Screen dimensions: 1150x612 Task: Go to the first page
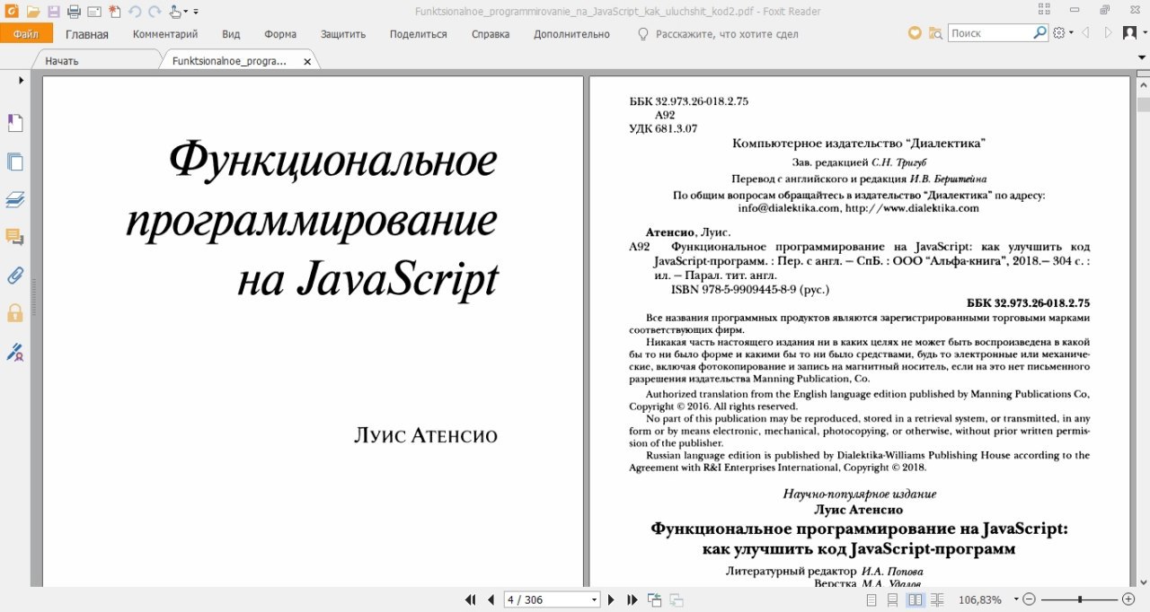(470, 599)
